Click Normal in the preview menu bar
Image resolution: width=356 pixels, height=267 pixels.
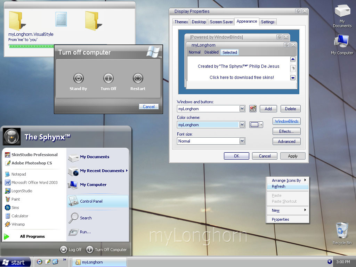click(x=195, y=52)
